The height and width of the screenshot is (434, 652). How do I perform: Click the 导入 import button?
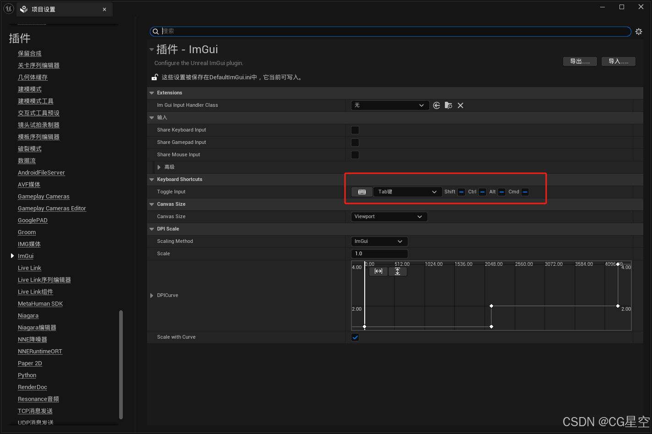tap(619, 61)
